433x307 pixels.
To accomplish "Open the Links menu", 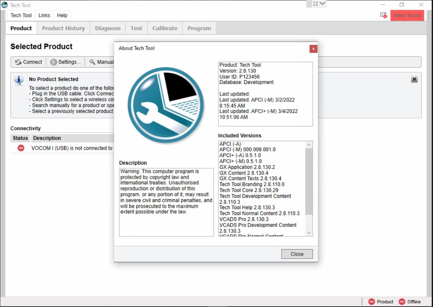I will coord(44,15).
